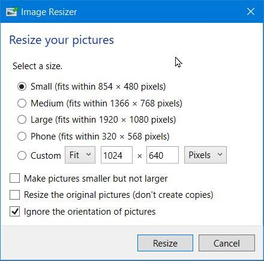Choose the Medium 1366 × 768 radio button
Image resolution: width=264 pixels, height=261 pixels.
tap(22, 103)
